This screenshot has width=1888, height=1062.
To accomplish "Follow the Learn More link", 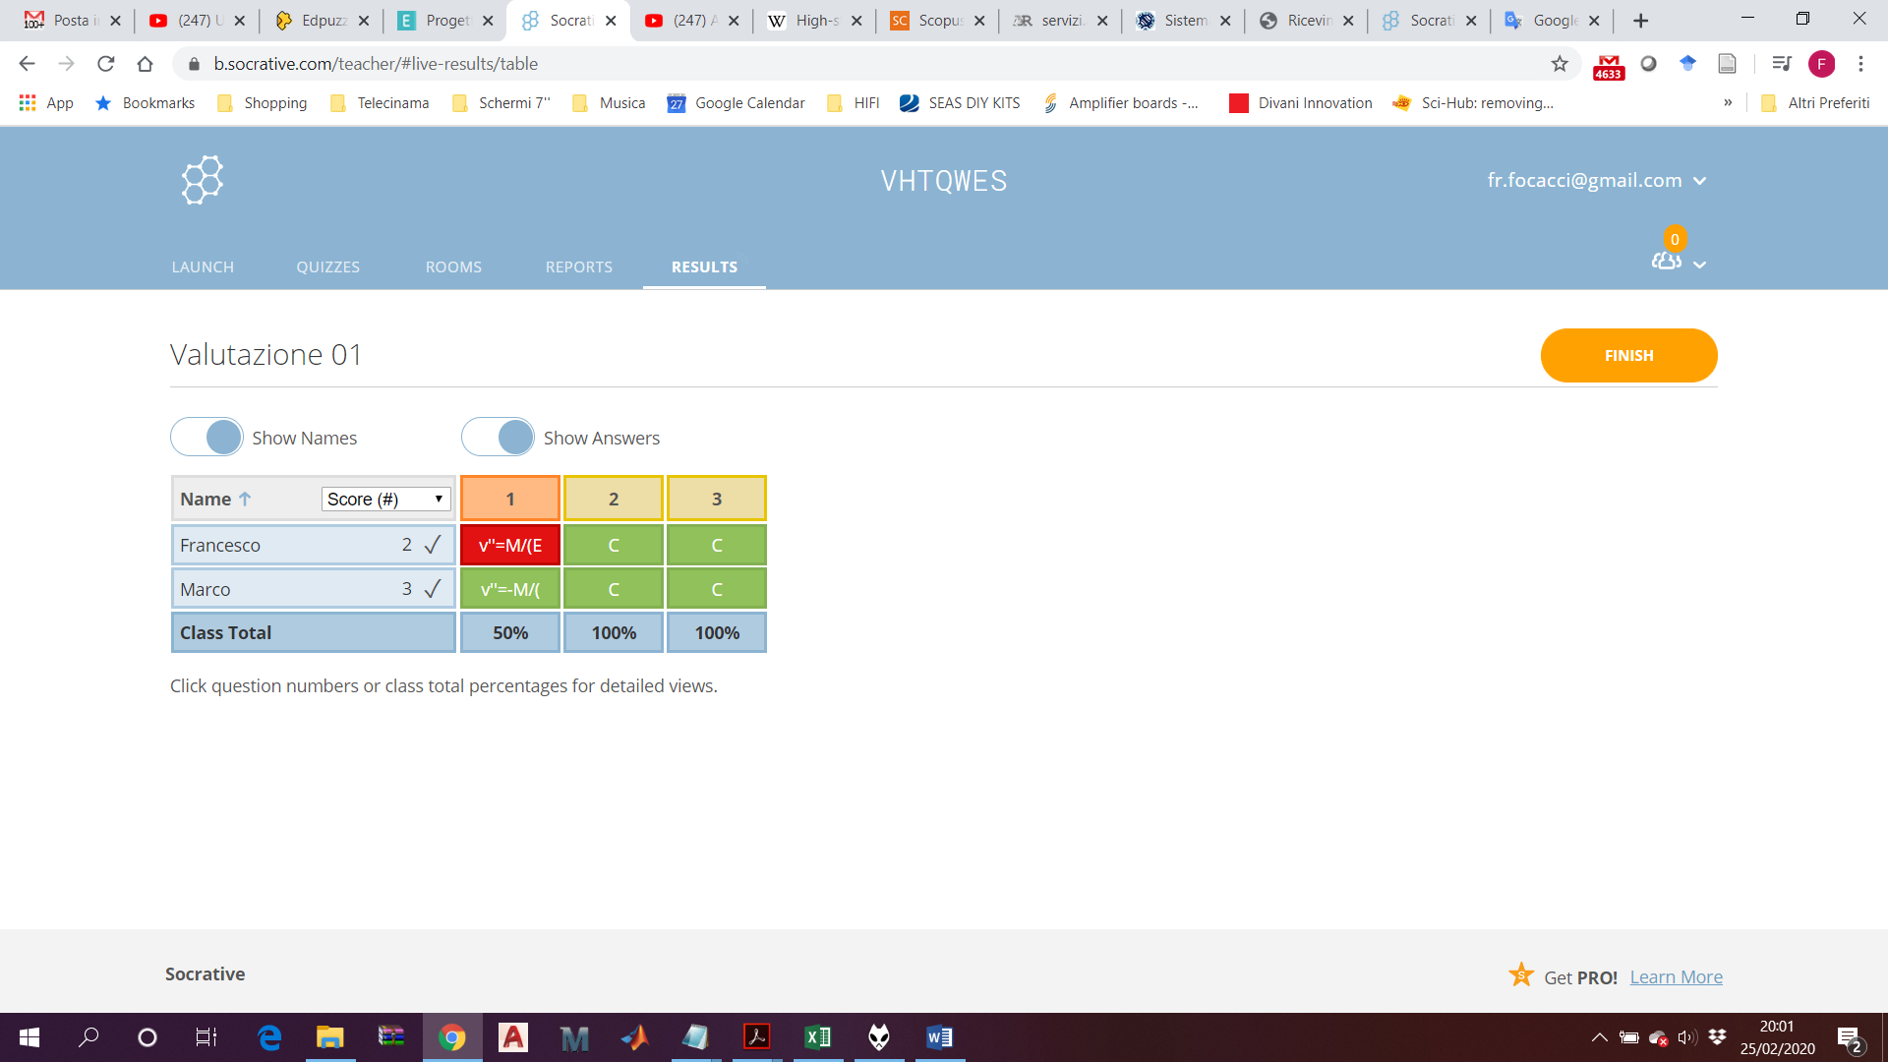I will pos(1676,976).
